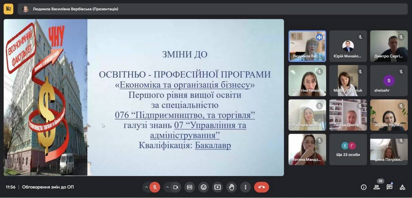This screenshot has height=198, width=412.
Task: Click the yellow presentation icon at top left
Action: coord(8,9)
